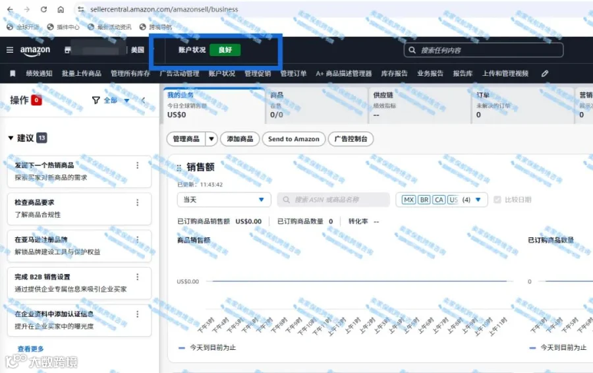The height and width of the screenshot is (373, 593).
Task: Click the 添加商品 button
Action: (240, 139)
